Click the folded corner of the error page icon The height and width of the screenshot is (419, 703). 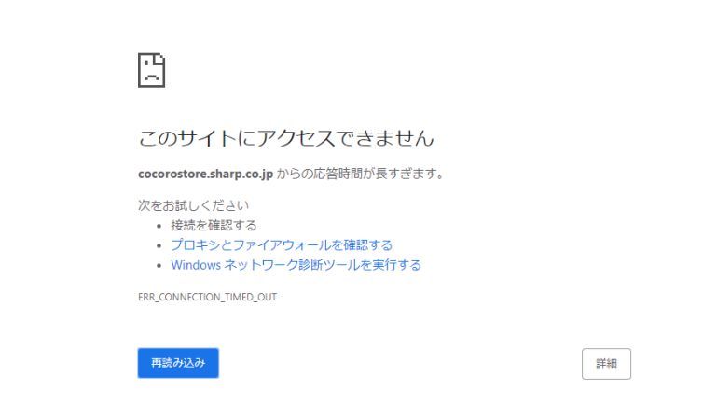[161, 58]
